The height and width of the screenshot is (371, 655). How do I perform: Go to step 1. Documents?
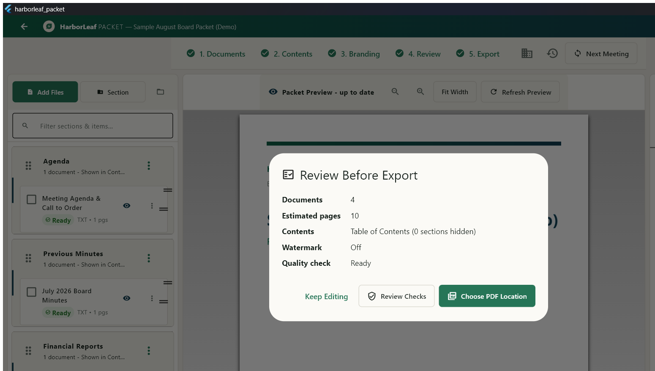coord(216,54)
